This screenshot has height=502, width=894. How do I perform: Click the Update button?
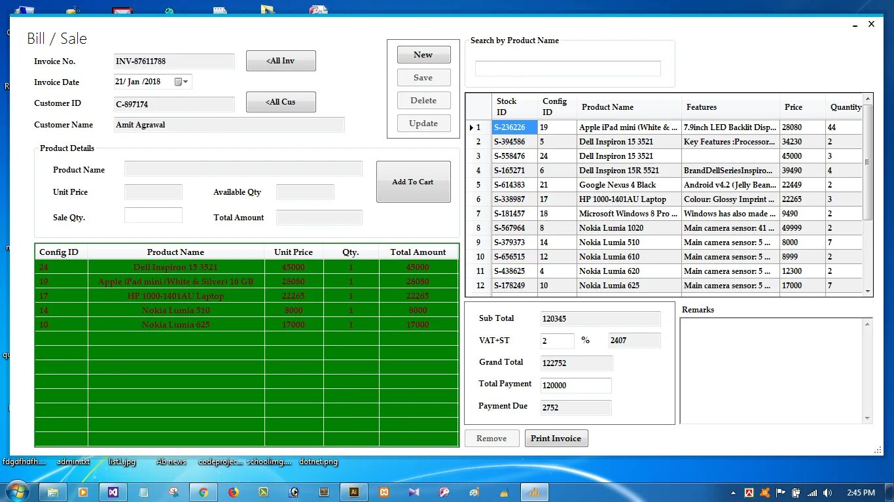click(423, 124)
